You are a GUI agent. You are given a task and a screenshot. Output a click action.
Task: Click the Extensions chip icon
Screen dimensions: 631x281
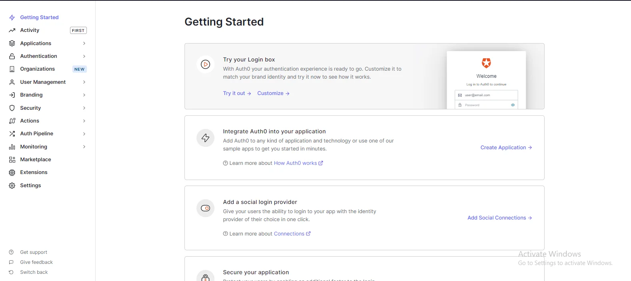pos(12,172)
